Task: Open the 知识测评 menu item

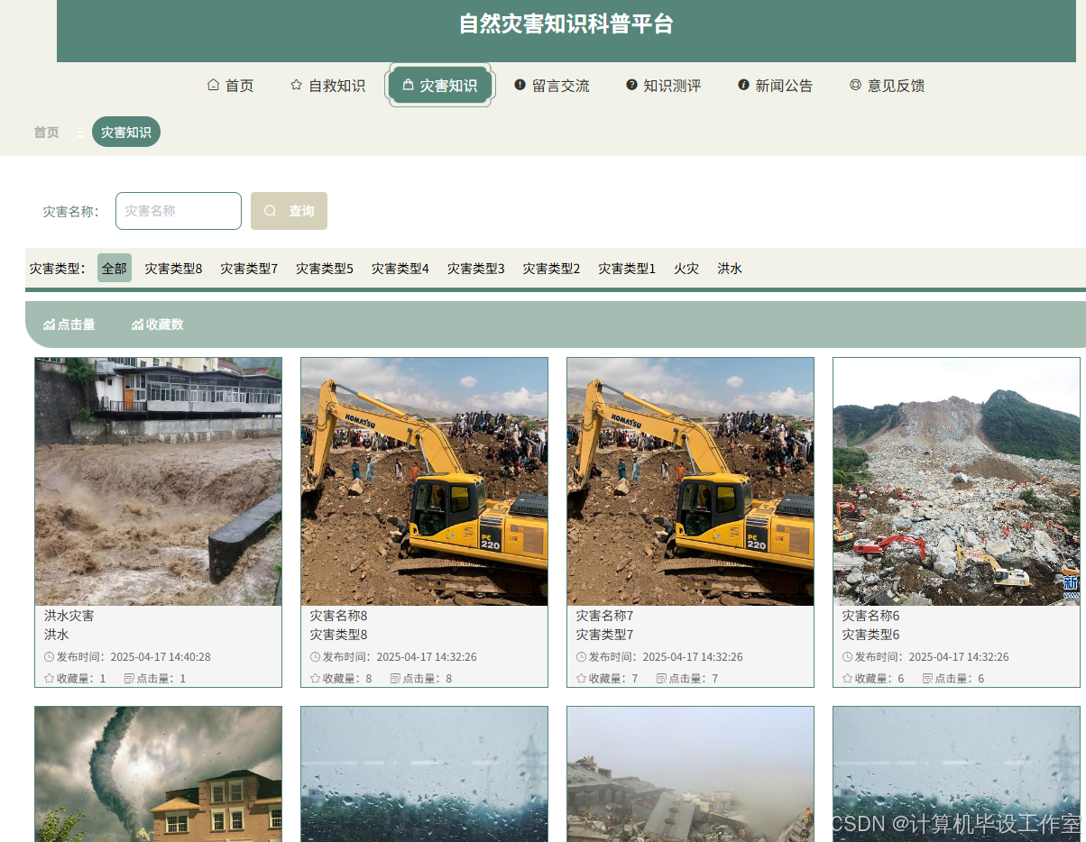Action: pos(663,86)
